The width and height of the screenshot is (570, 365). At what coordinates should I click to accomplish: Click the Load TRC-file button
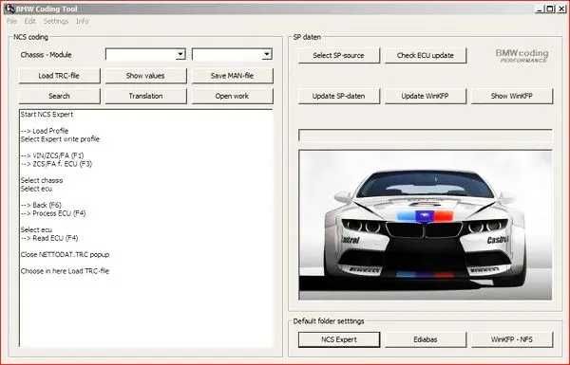pos(59,76)
